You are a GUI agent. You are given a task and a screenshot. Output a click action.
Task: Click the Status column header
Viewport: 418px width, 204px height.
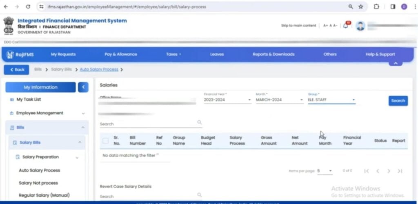pos(380,141)
